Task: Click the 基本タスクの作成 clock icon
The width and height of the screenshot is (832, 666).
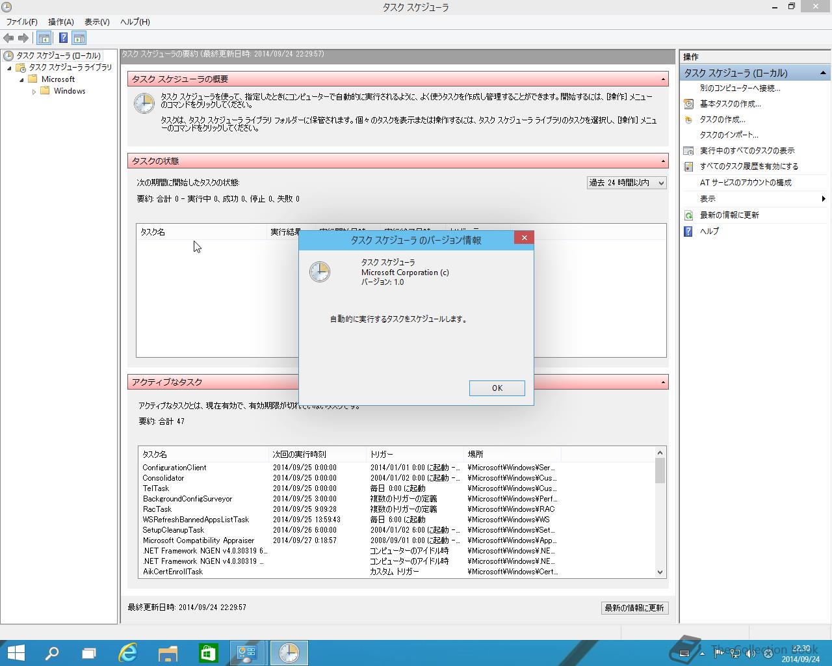Action: (688, 104)
